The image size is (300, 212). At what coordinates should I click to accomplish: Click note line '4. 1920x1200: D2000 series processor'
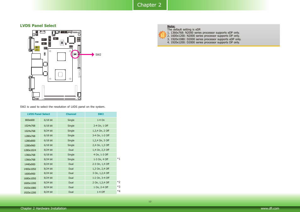(203, 42)
